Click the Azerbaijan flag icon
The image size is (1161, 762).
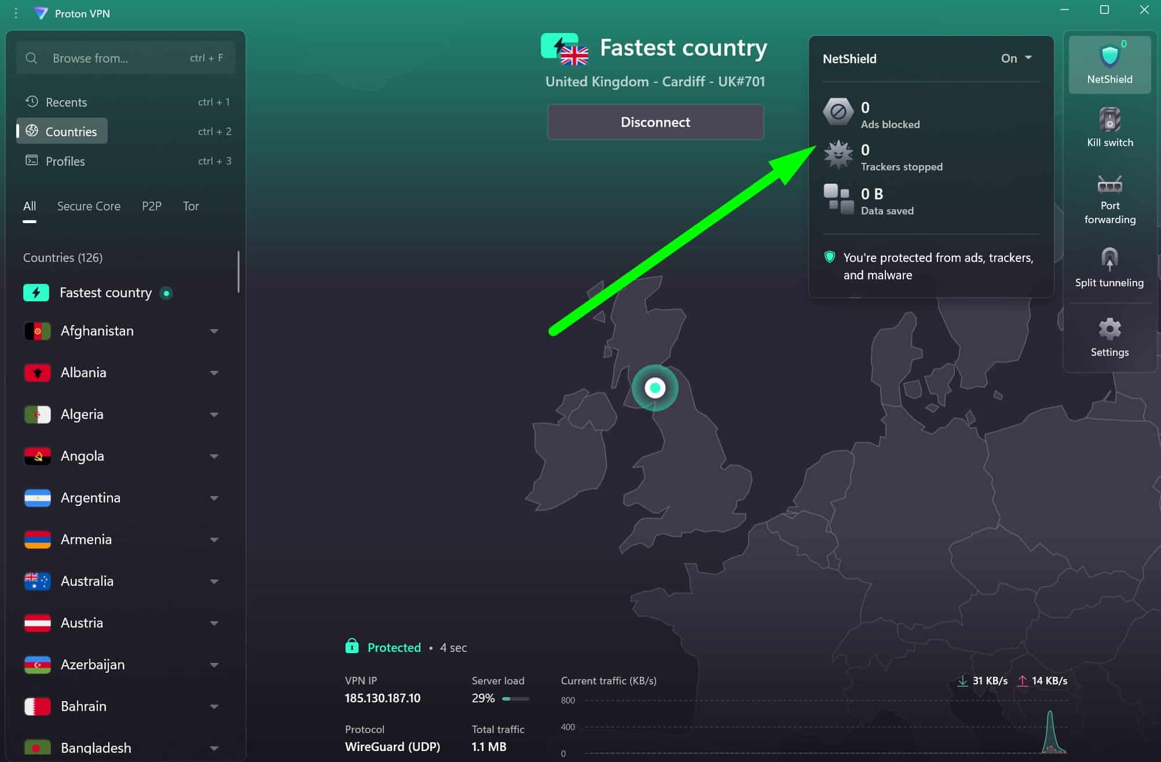tap(37, 665)
